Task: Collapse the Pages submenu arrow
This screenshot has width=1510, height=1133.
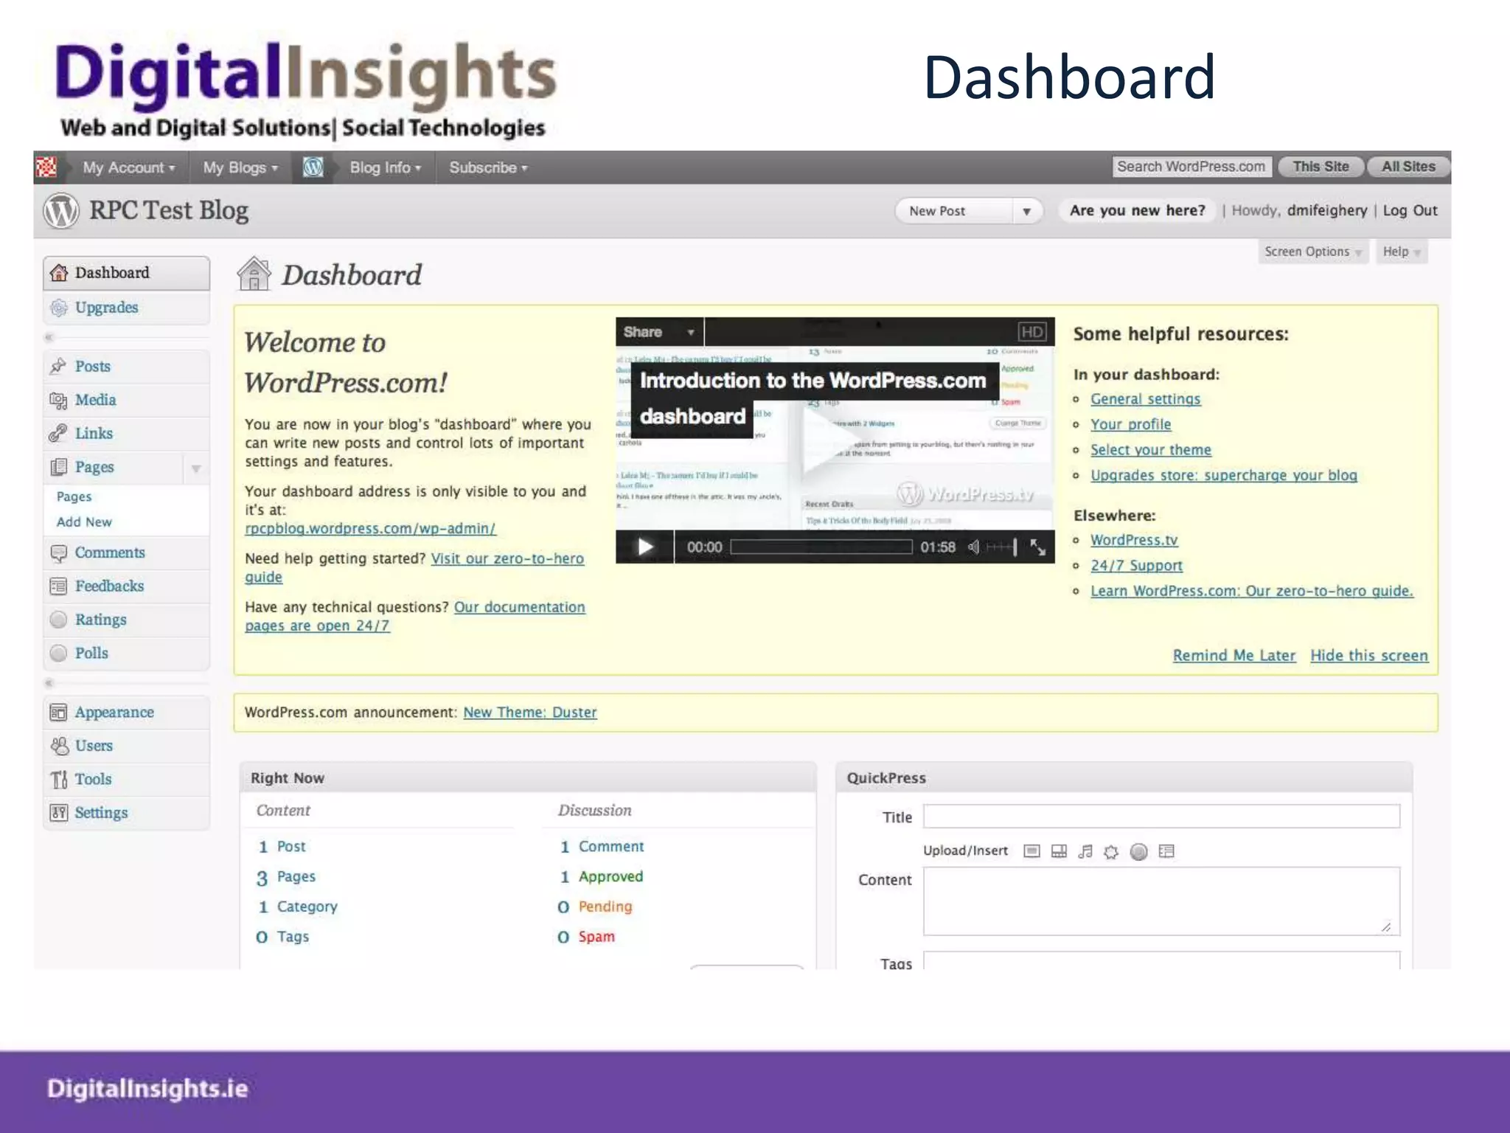Action: point(196,469)
